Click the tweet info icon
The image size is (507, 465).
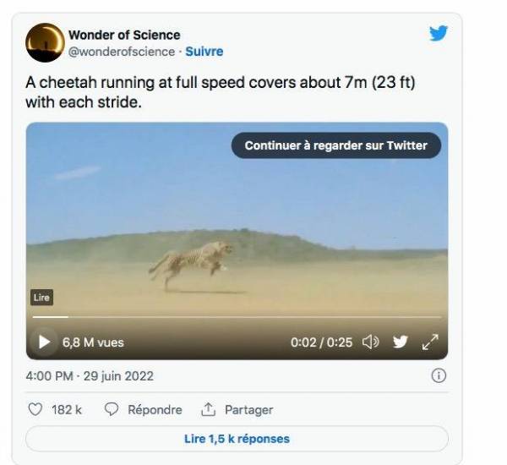click(x=438, y=376)
